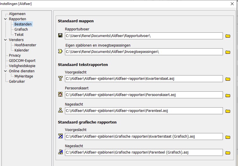Collapse the Rapporten tree node
The image size is (238, 166).
[5, 19]
